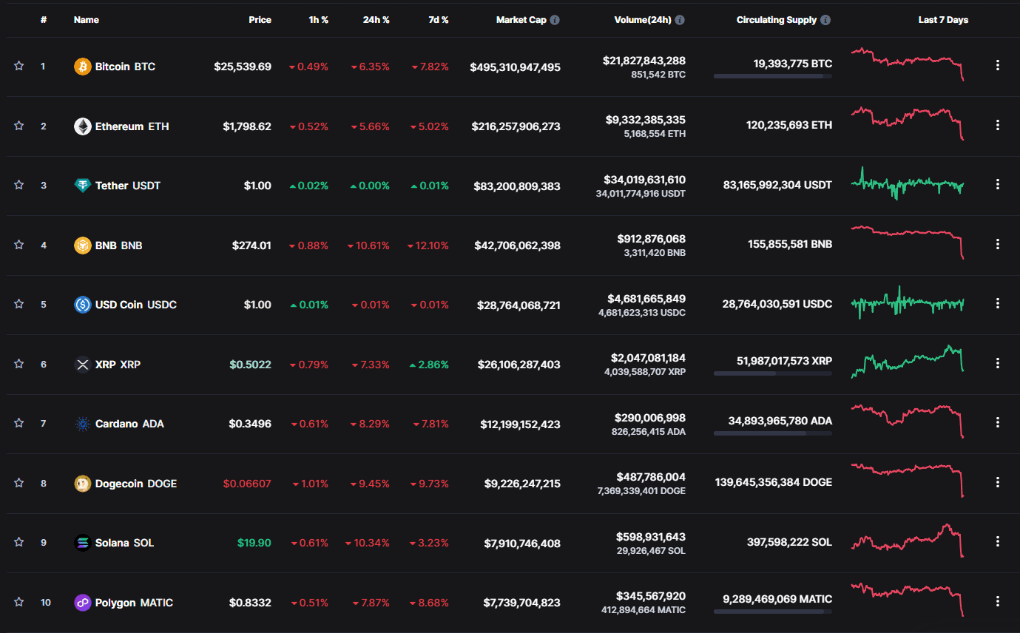Click the Bitcoin logo icon
Viewport: 1020px width, 633px height.
[83, 67]
